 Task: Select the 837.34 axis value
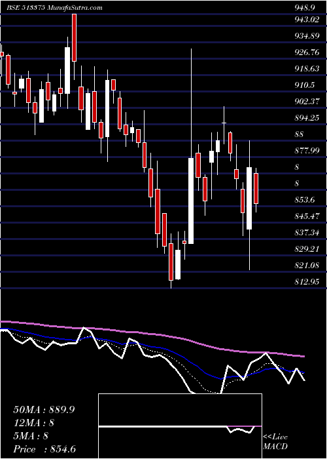pos(307,233)
